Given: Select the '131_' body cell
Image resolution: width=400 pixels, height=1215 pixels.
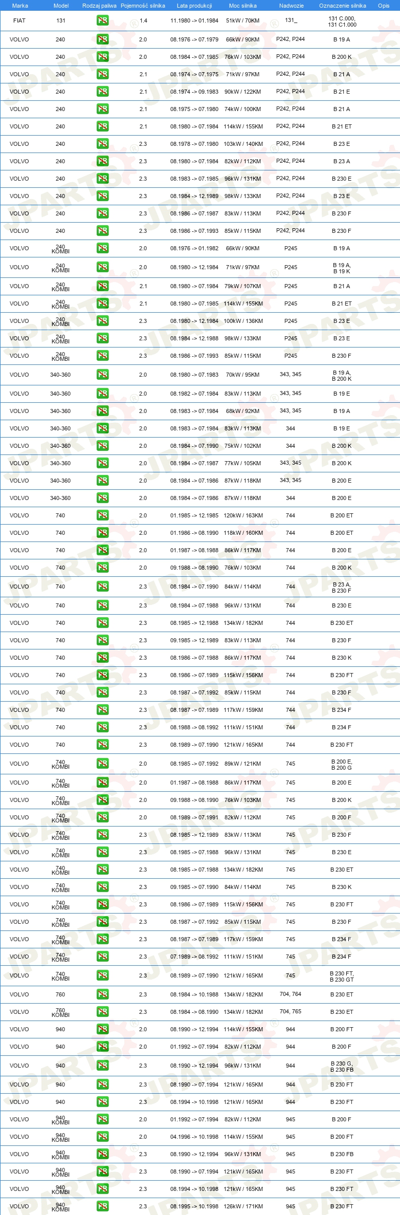Looking at the screenshot, I should coord(291,20).
